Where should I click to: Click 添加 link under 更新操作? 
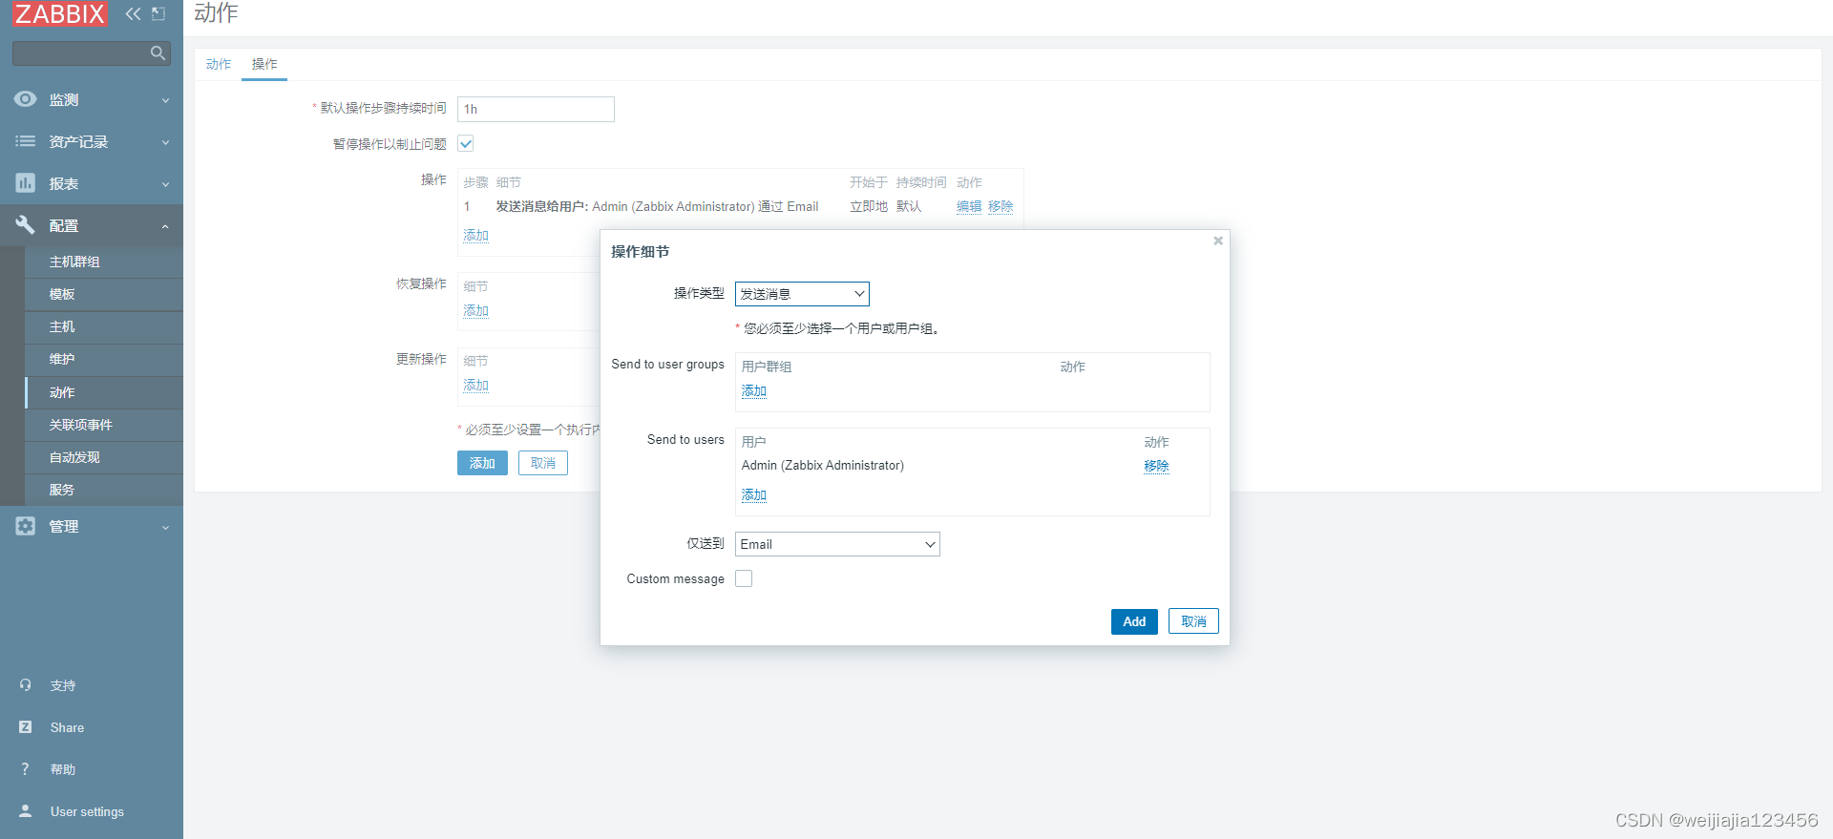[x=475, y=385]
